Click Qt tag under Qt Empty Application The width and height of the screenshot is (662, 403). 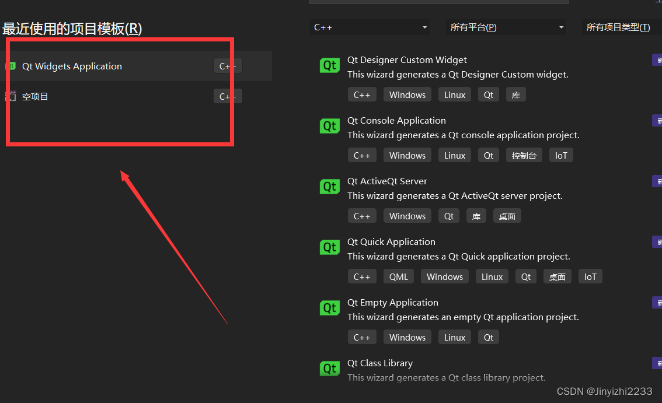[x=489, y=338]
